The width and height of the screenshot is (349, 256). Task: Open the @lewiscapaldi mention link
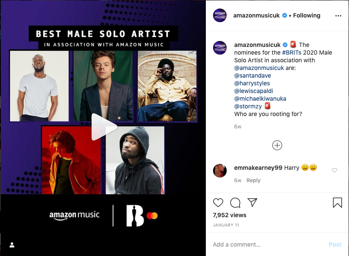[254, 91]
